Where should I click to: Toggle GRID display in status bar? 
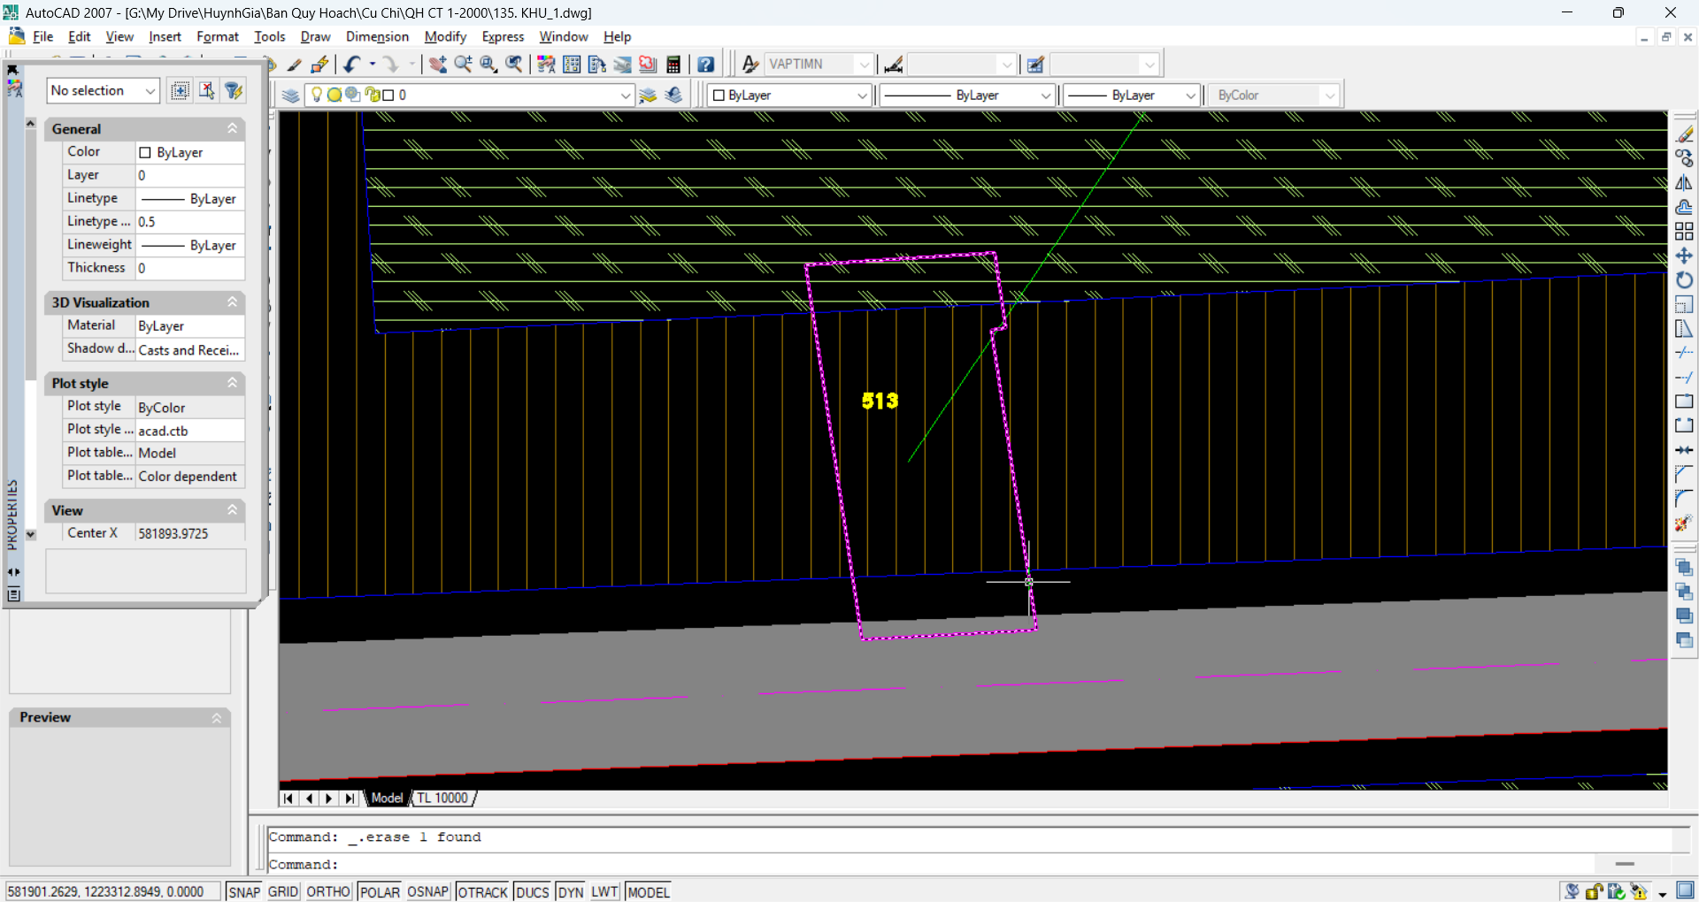click(283, 891)
